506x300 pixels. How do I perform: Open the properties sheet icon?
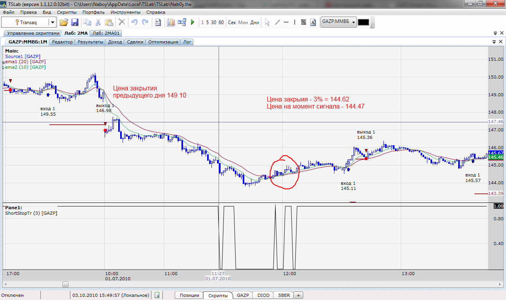click(x=158, y=22)
